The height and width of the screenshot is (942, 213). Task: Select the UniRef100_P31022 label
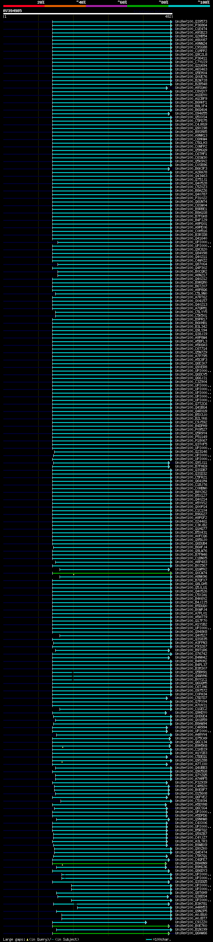(191, 198)
